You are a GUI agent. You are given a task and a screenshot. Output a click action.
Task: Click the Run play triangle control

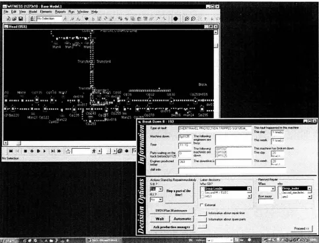point(44,151)
